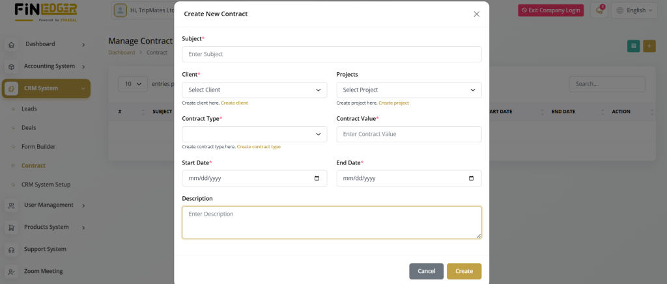Image resolution: width=667 pixels, height=284 pixels.
Task: Open the Contract Type dropdown
Action: point(254,135)
